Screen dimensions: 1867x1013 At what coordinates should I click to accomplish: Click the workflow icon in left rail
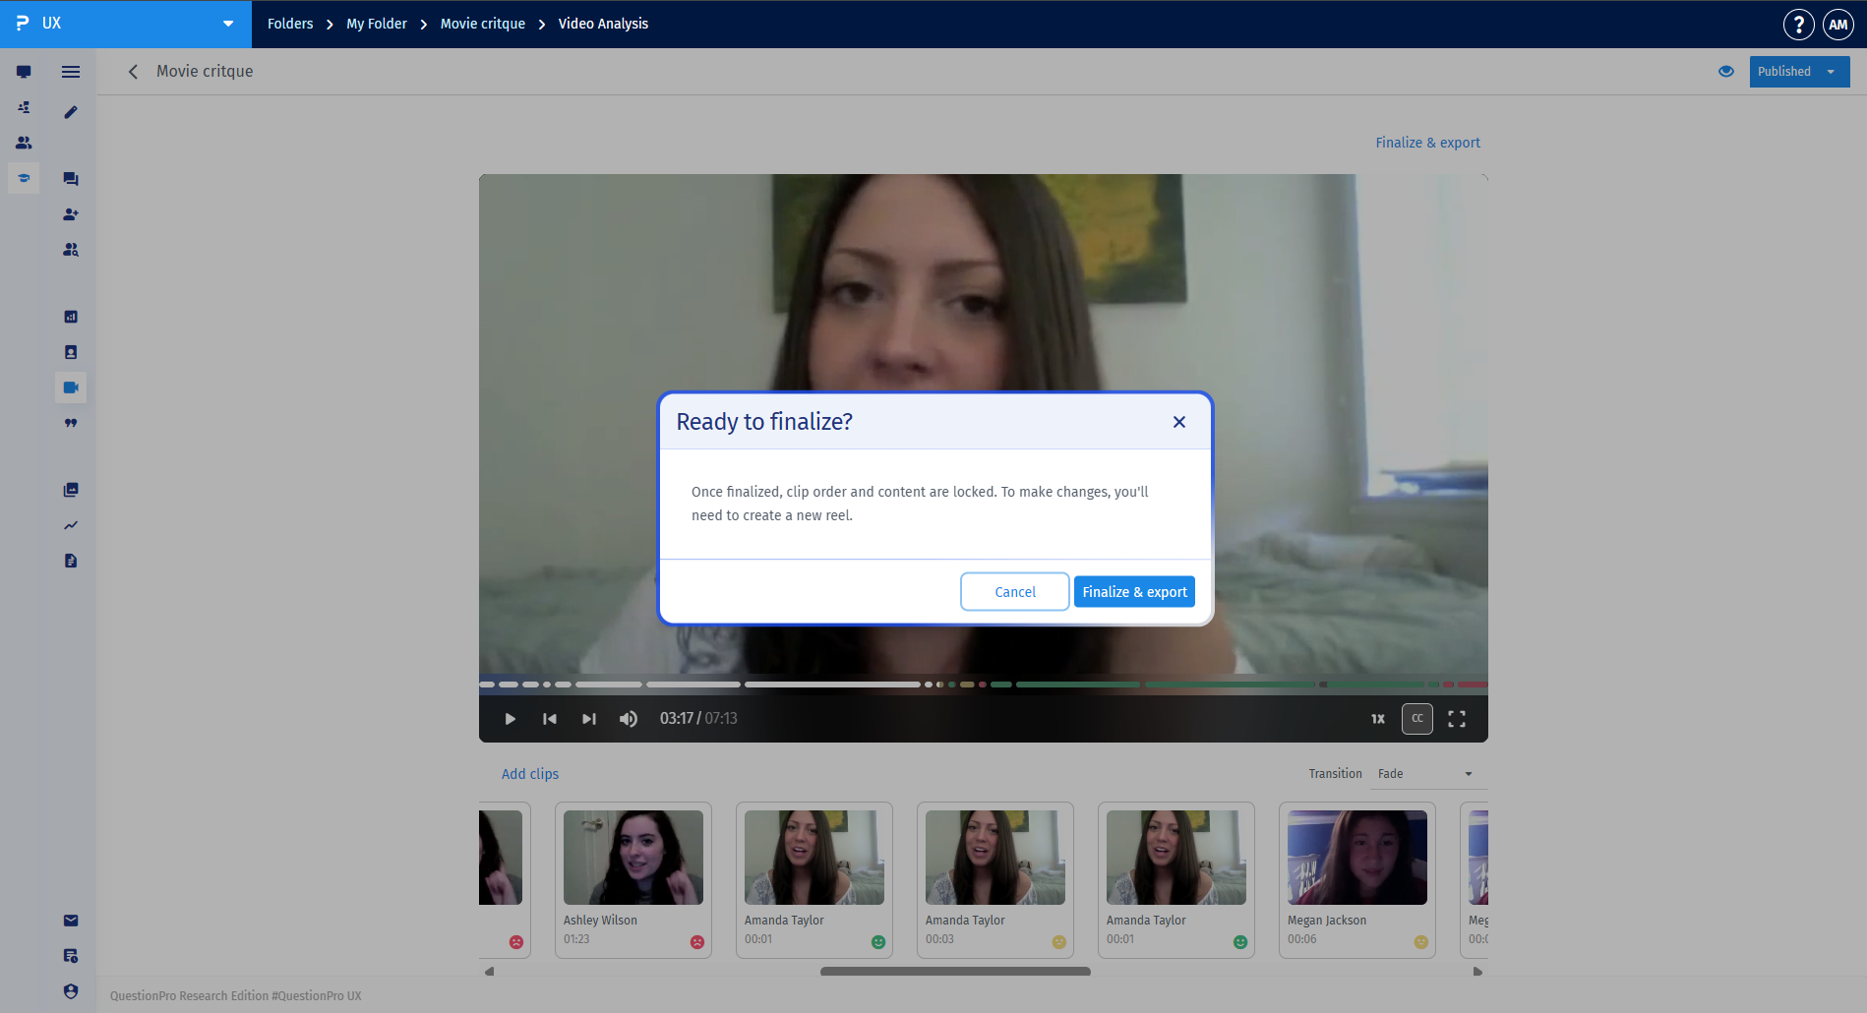[x=24, y=107]
